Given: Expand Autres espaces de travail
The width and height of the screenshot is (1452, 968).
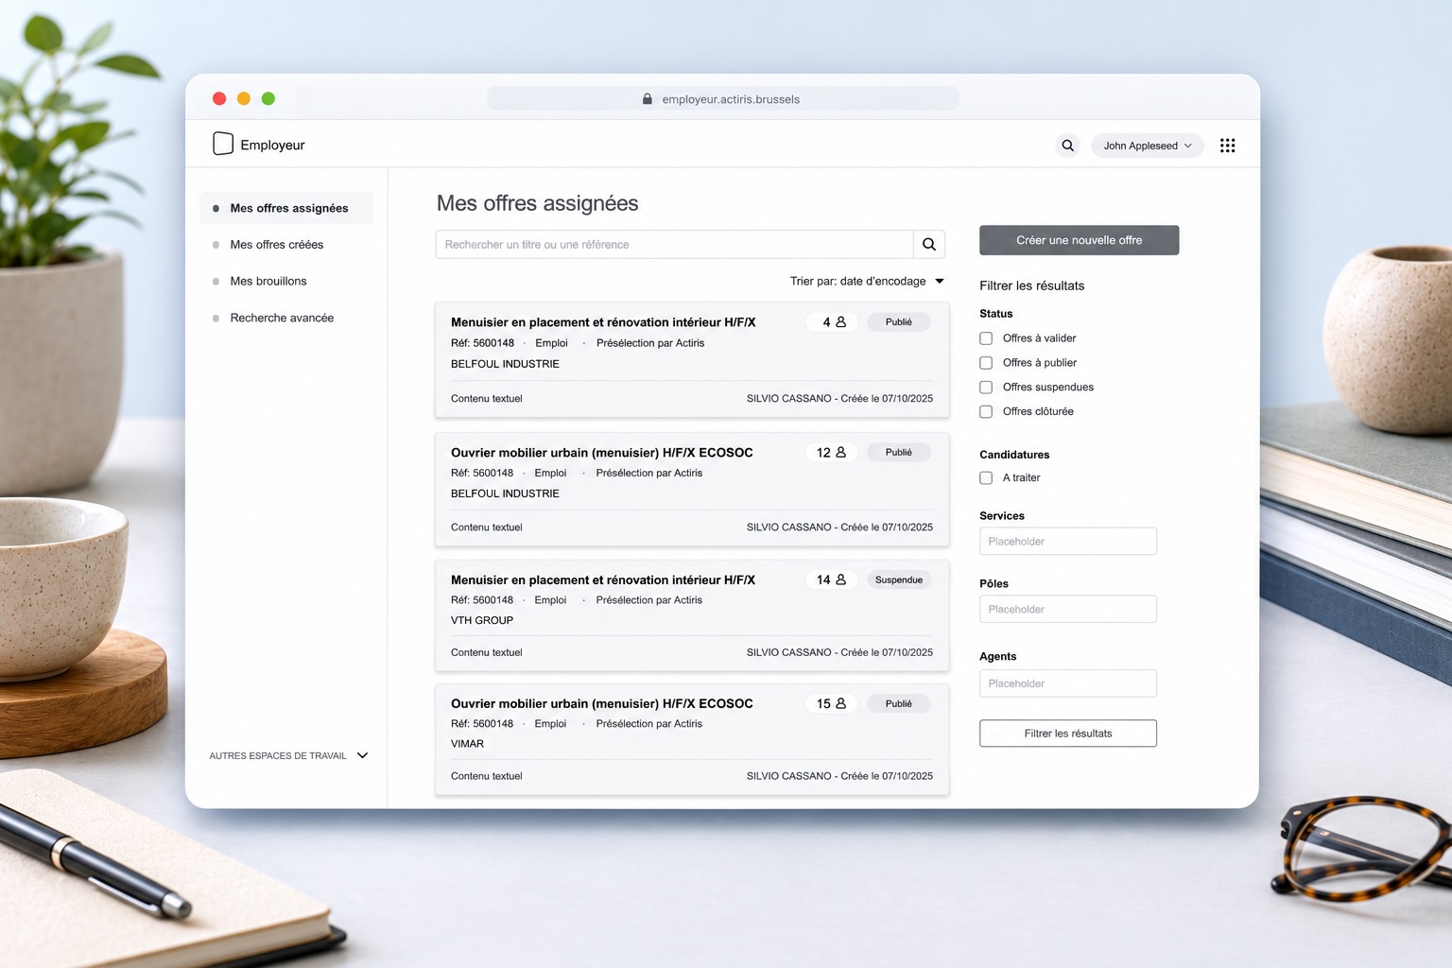Looking at the screenshot, I should 288,756.
